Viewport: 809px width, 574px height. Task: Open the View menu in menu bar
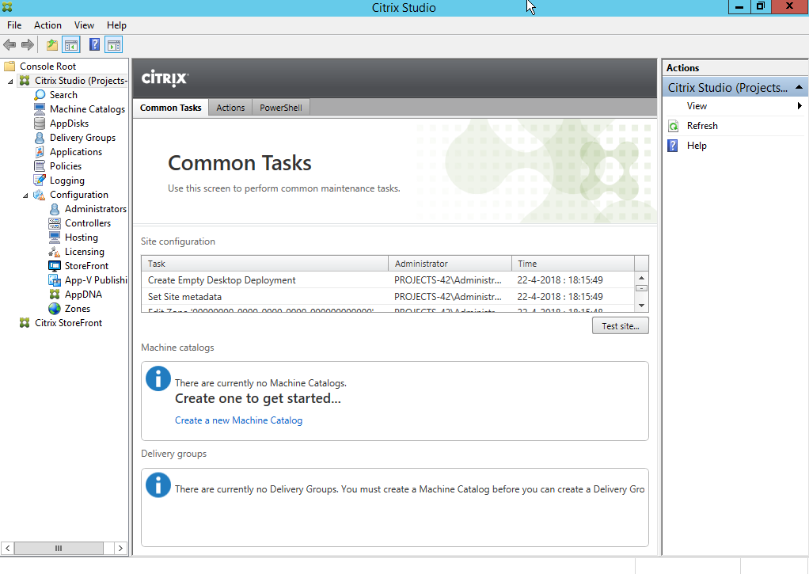point(84,25)
